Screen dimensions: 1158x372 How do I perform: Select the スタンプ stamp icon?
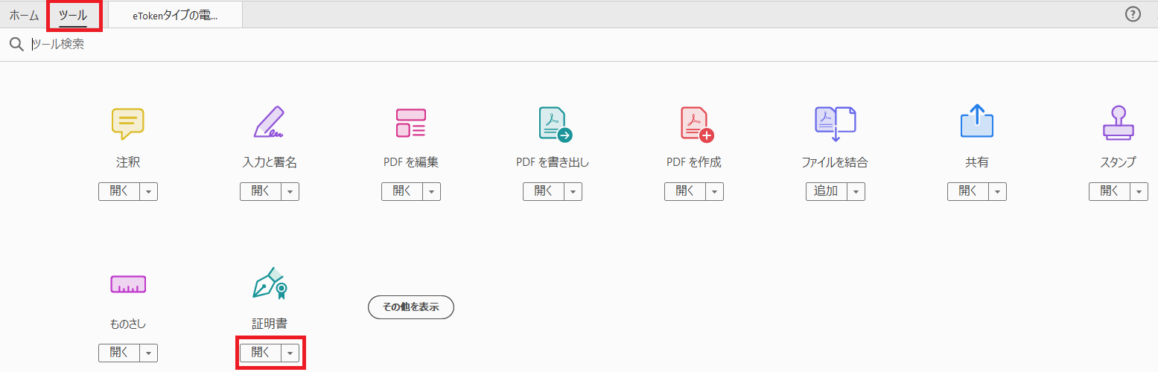pos(1118,124)
